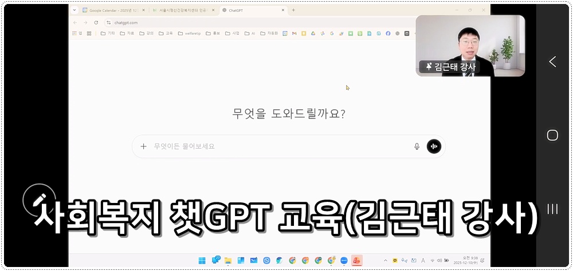This screenshot has height=271, width=573.
Task: Open the Google Calendar bookmark icon
Action: [x=285, y=33]
